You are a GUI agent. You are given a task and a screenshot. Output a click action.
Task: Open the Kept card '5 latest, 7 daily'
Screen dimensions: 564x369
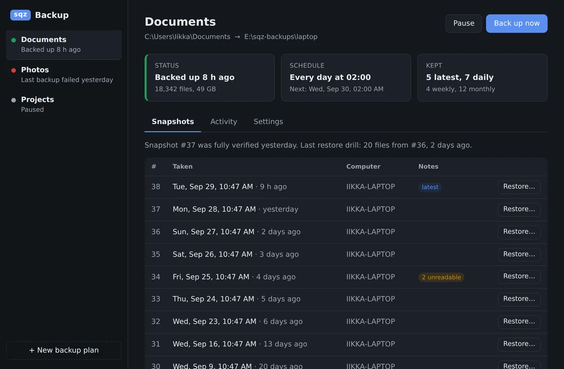482,78
